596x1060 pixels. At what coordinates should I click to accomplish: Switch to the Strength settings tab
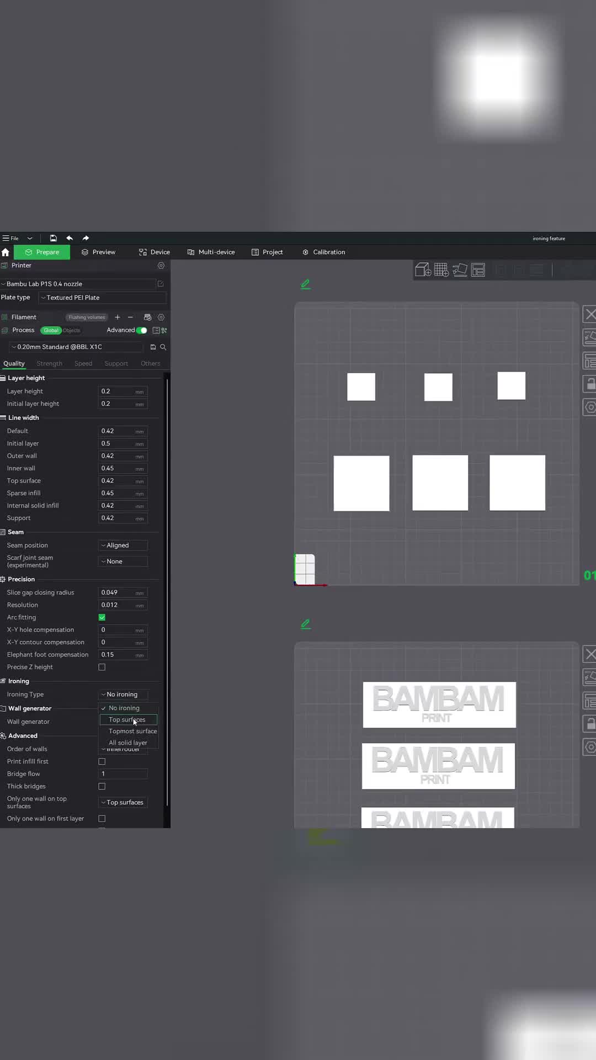click(49, 364)
